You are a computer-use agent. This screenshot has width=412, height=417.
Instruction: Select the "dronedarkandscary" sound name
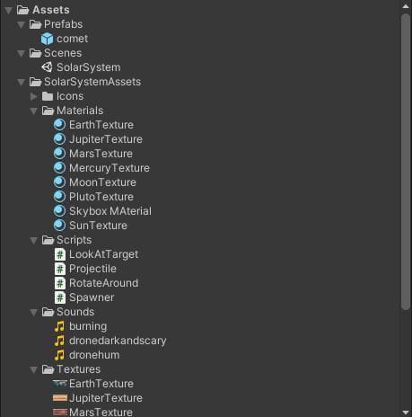(x=118, y=341)
